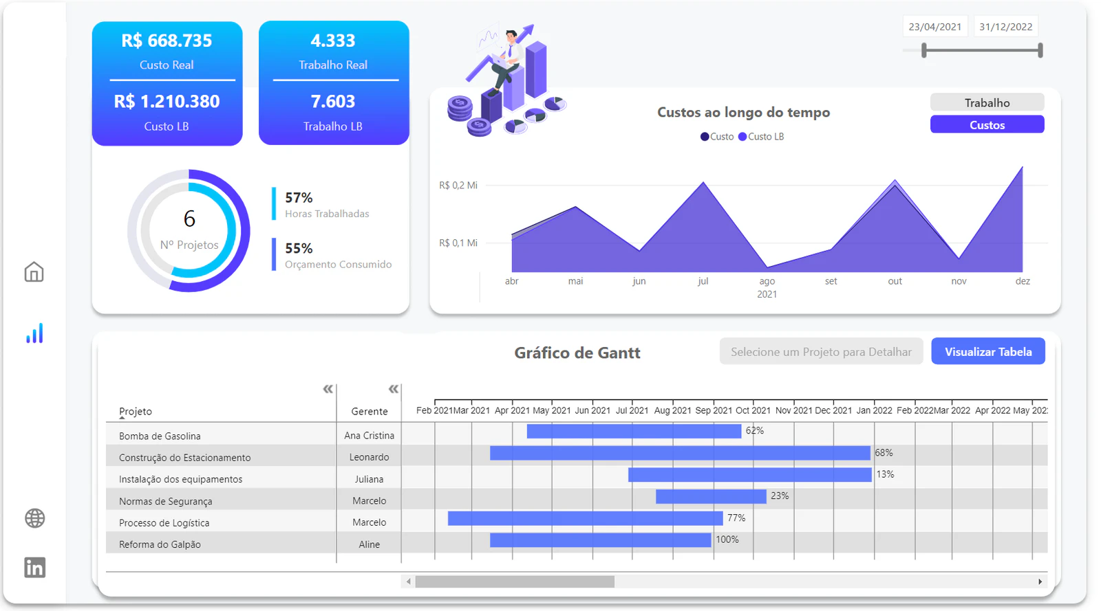Click the Custo legend item
1101x611 pixels.
[717, 136]
